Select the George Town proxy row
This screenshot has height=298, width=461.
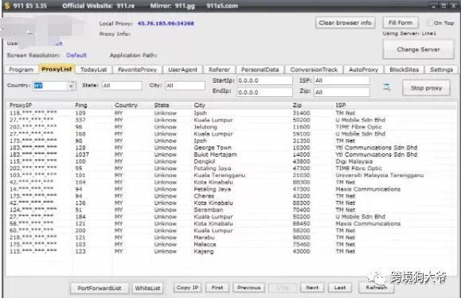231,148
